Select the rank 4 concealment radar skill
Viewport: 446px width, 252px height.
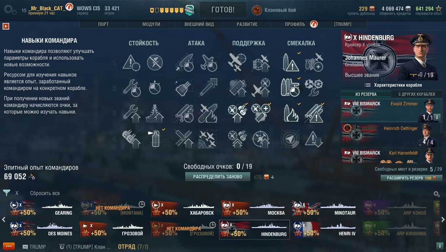291,139
